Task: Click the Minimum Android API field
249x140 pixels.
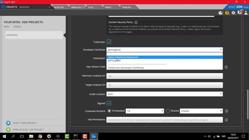Action: pos(165,76)
